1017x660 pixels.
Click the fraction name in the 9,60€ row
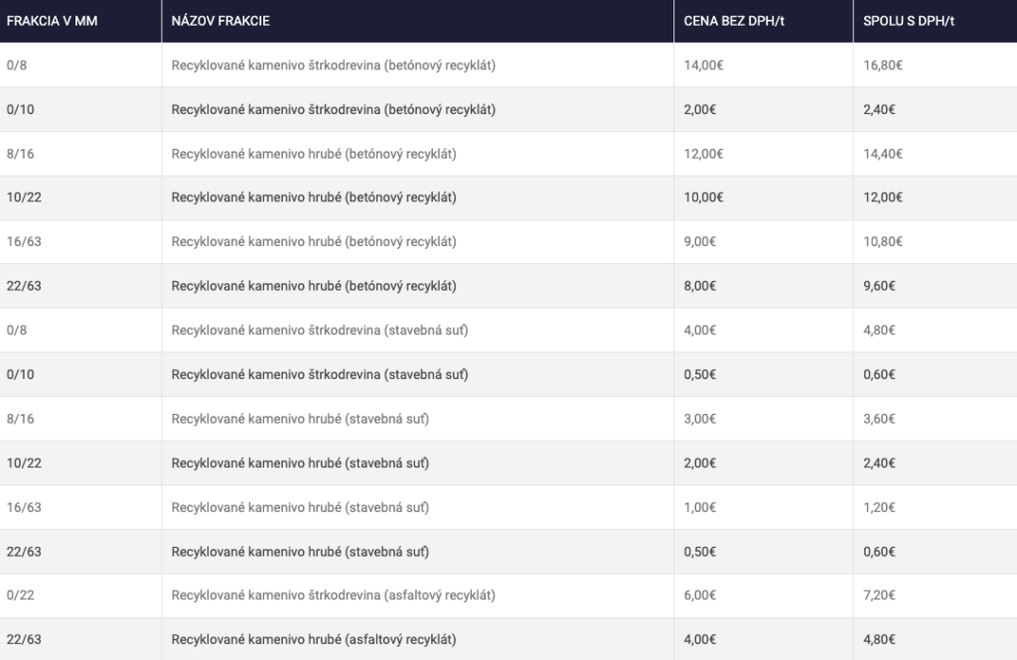click(x=418, y=286)
